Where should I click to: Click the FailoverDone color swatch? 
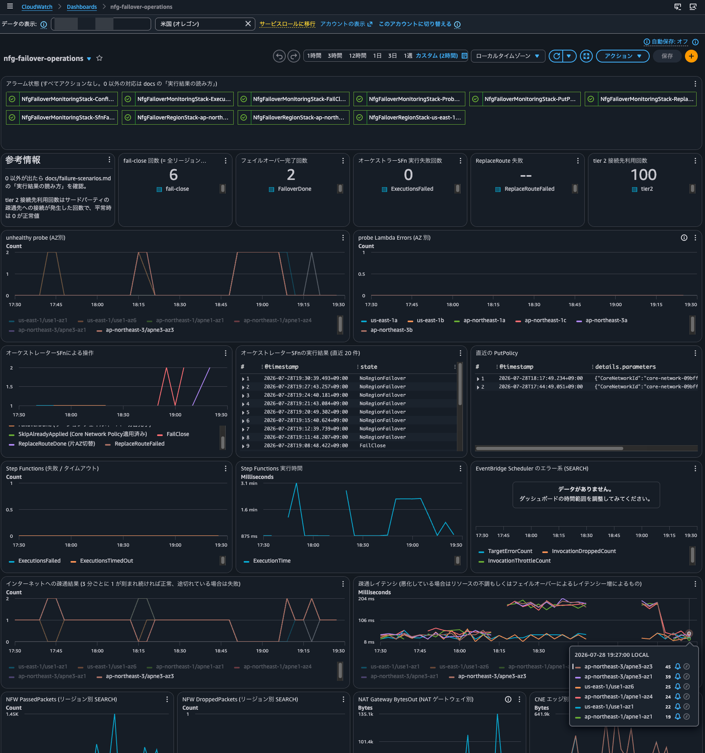(271, 189)
